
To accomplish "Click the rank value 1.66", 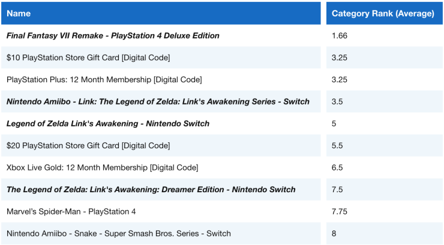I will coord(340,35).
